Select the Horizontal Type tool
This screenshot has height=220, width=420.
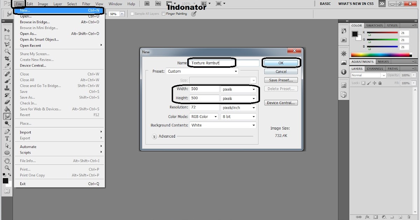[7, 138]
